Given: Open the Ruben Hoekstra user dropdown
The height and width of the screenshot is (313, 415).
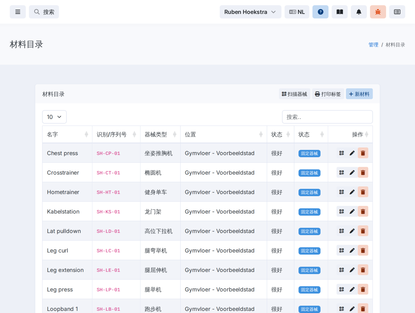Looking at the screenshot, I should click(250, 12).
